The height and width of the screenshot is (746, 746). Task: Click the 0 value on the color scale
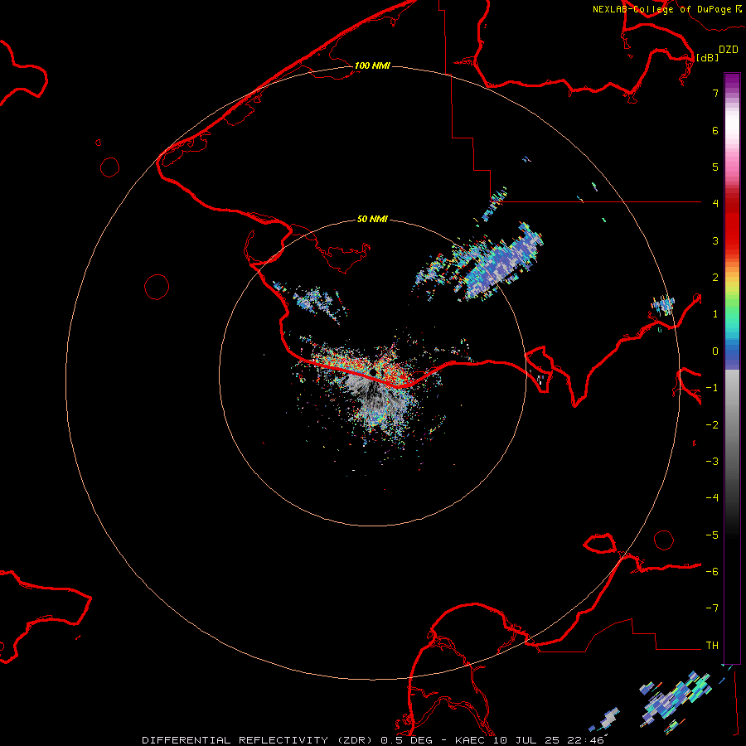[x=715, y=351]
